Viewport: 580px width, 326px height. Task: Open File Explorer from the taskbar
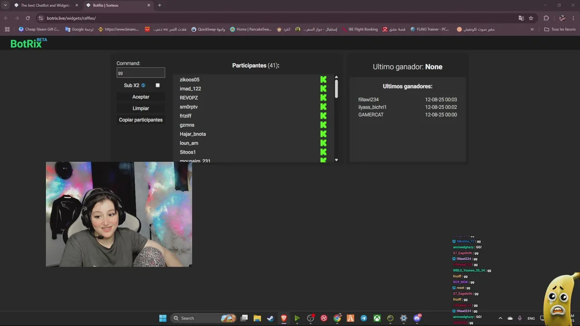tap(257, 318)
